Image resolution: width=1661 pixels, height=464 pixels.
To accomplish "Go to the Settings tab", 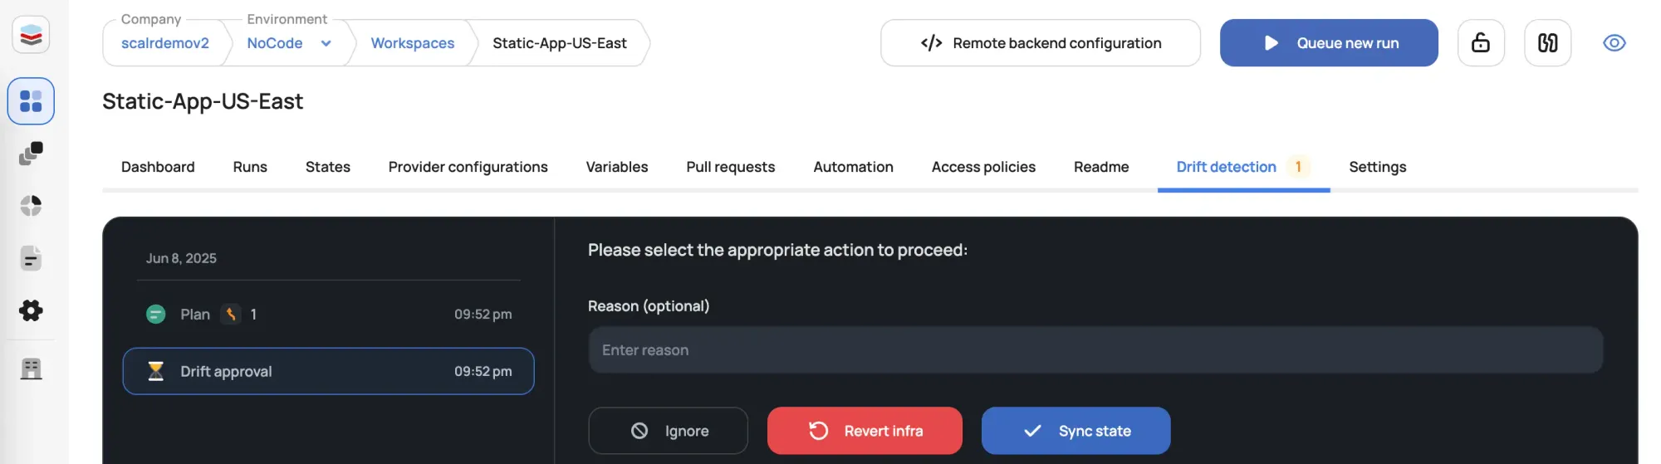I will (x=1377, y=167).
